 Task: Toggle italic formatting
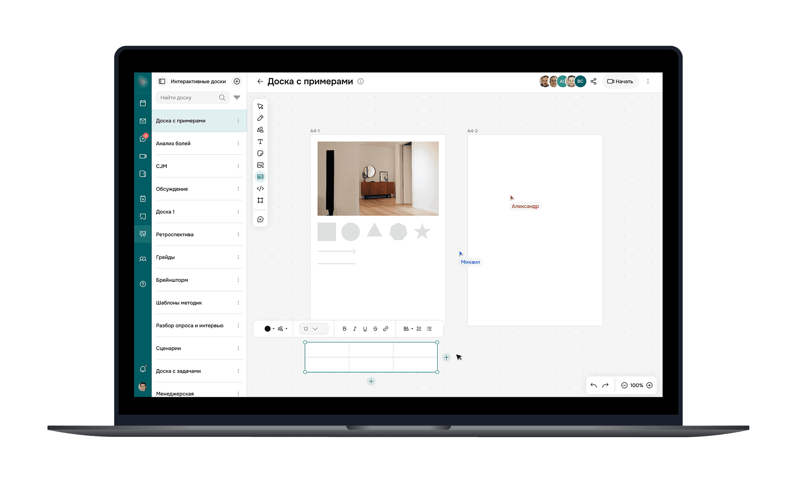(355, 329)
